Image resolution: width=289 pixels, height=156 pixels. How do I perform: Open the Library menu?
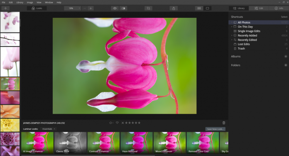tap(20, 2)
